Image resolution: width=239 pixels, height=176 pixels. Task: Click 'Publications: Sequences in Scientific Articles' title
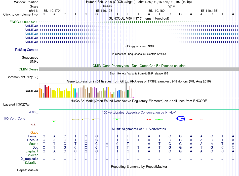tap(139, 54)
